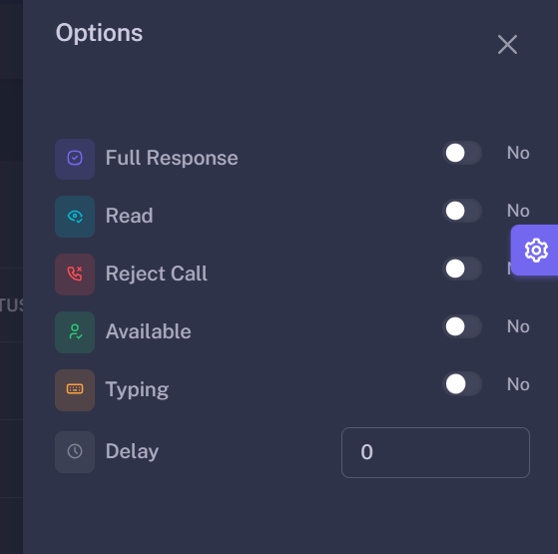The width and height of the screenshot is (558, 554).
Task: Close the Options panel
Action: (507, 45)
